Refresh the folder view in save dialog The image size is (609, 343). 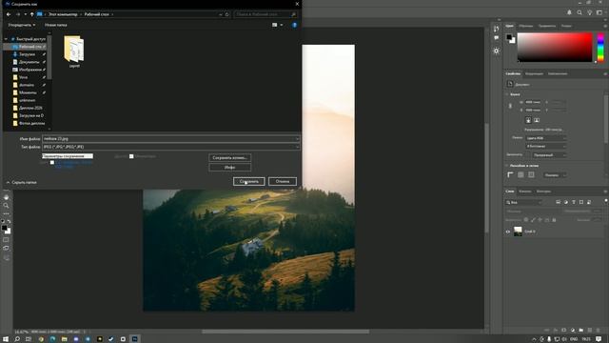coord(227,14)
